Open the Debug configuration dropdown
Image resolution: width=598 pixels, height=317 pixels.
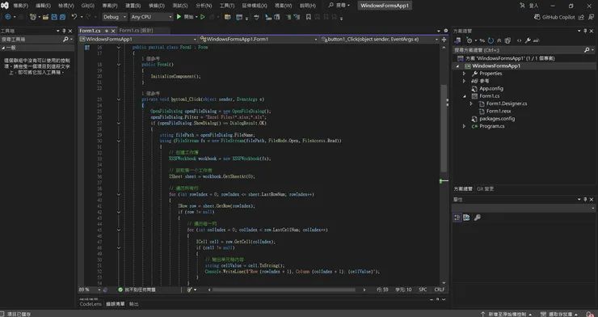[x=115, y=17]
